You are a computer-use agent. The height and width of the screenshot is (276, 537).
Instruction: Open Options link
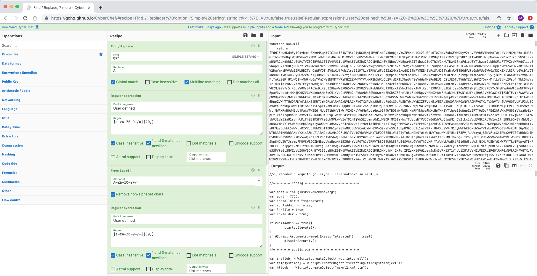pos(489,27)
